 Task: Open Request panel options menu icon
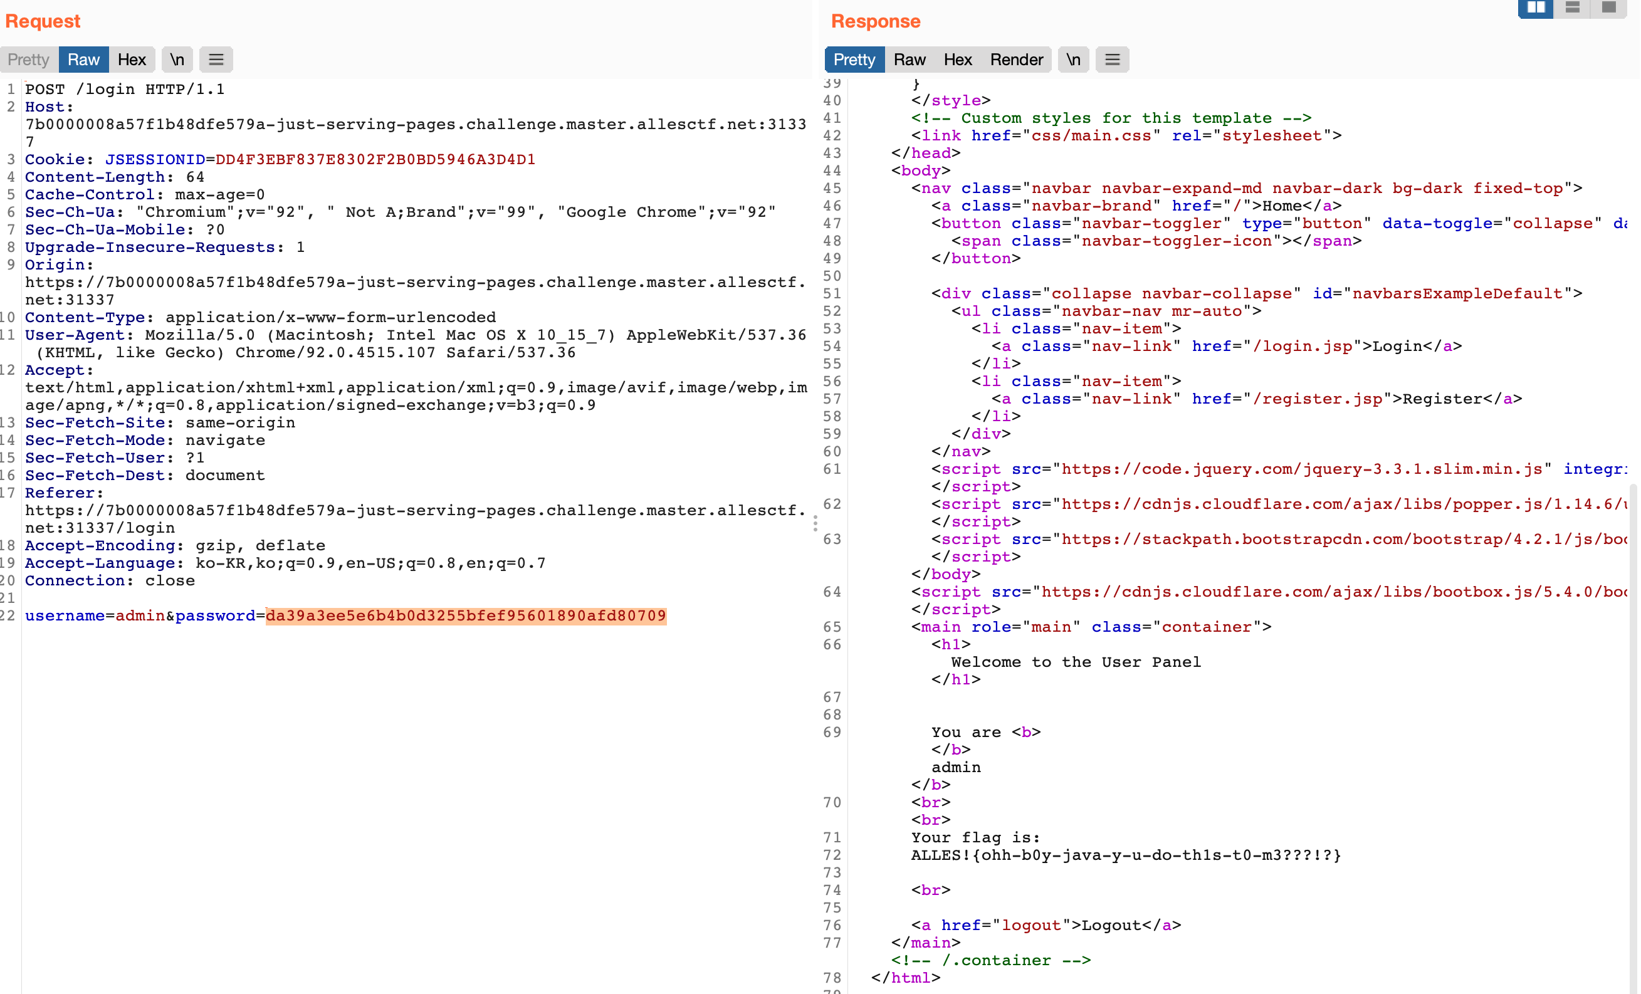point(216,60)
